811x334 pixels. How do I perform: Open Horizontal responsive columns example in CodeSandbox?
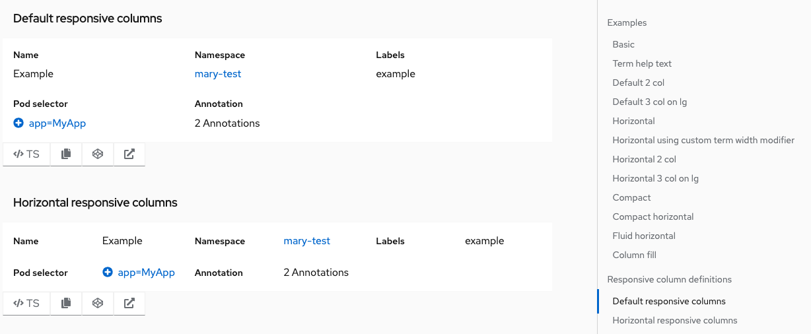point(98,304)
